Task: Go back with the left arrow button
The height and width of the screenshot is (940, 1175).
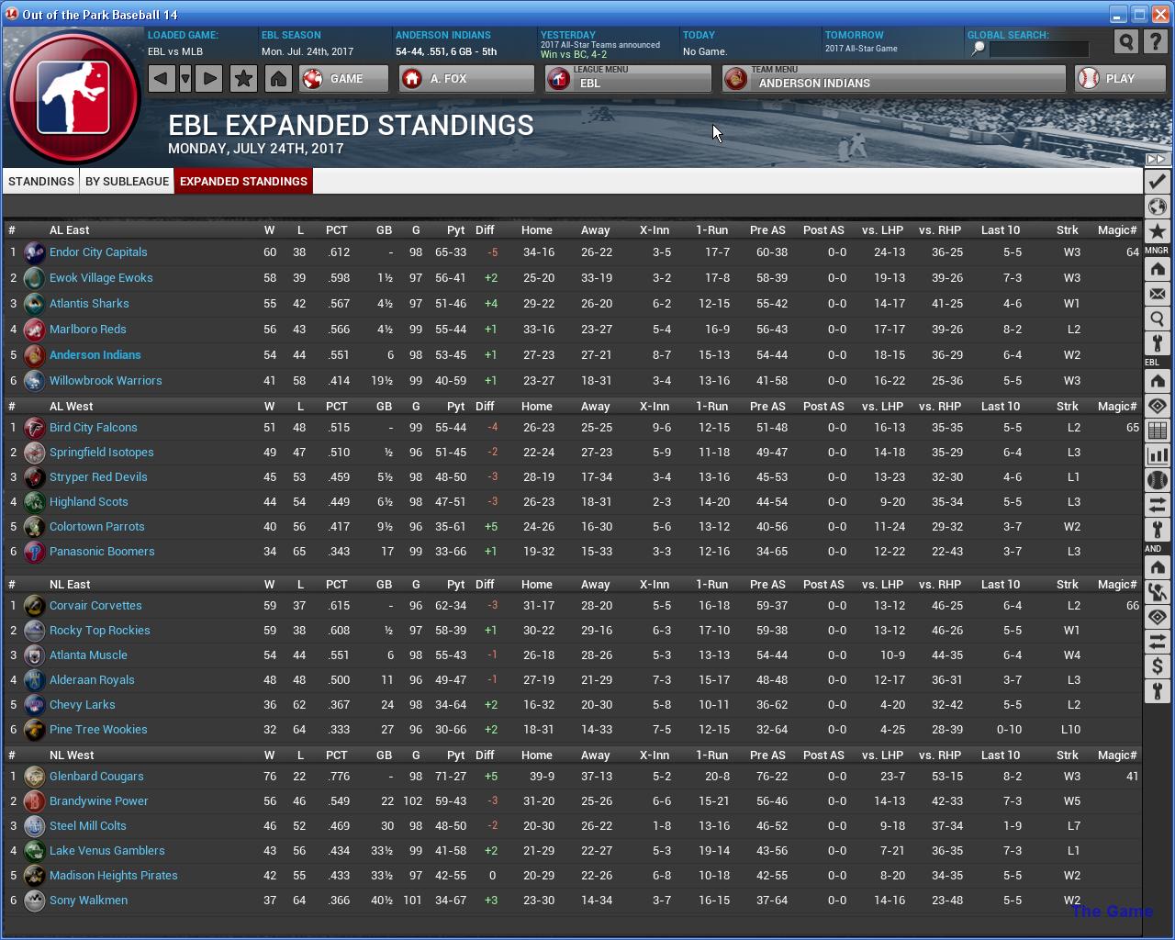Action: point(162,78)
